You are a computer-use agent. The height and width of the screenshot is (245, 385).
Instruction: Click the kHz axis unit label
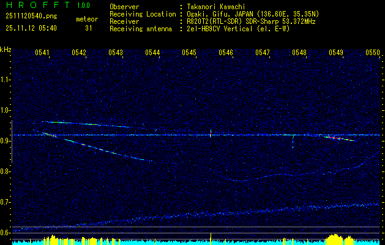pos(6,50)
